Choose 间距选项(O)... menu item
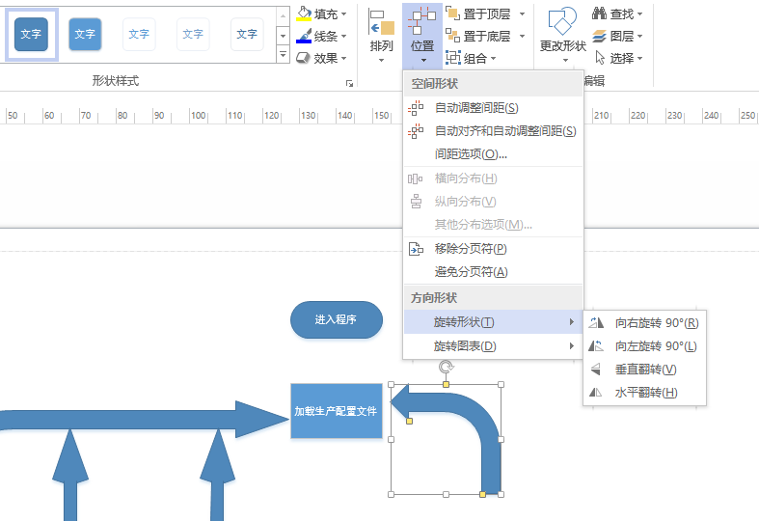 (493, 154)
